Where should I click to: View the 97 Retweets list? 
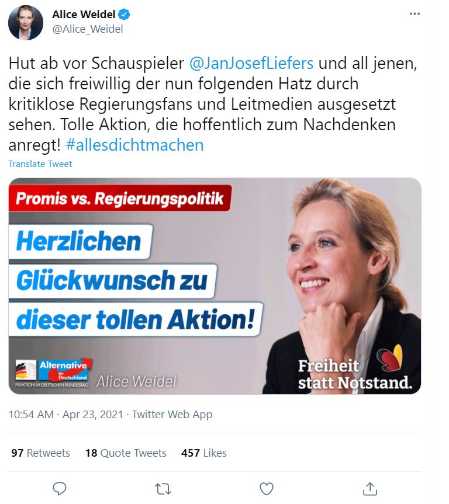(40, 453)
